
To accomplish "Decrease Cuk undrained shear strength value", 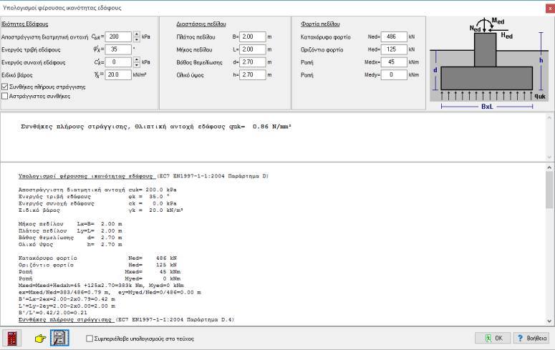I will pyautogui.click(x=137, y=39).
